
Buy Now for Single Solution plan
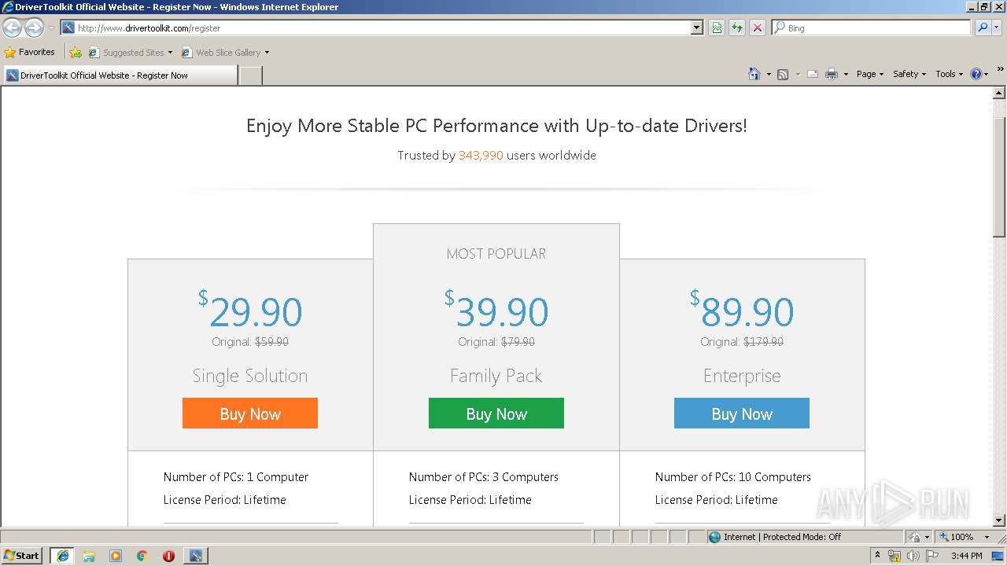pyautogui.click(x=250, y=413)
